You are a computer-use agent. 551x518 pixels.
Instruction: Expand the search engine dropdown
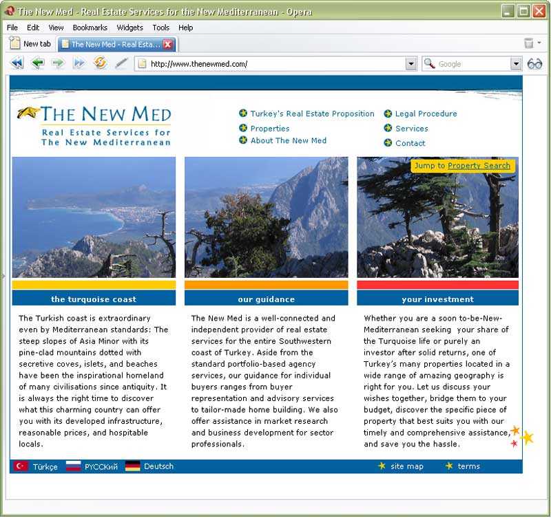[x=515, y=64]
